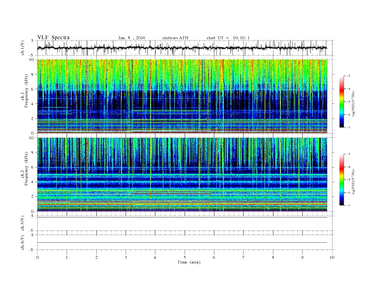Click the ch.2 "Frequency (kHz)" axis label
This screenshot has width=374, height=289.
pyautogui.click(x=26, y=169)
